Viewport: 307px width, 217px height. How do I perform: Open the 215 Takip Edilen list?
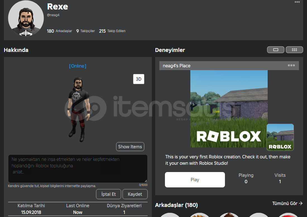(x=112, y=31)
